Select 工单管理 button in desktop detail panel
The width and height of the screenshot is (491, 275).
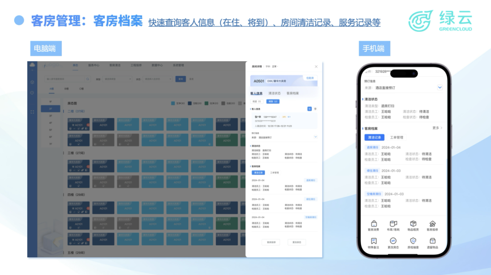pos(275,172)
